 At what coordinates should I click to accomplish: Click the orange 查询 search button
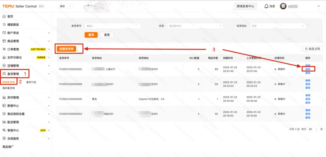(91, 35)
